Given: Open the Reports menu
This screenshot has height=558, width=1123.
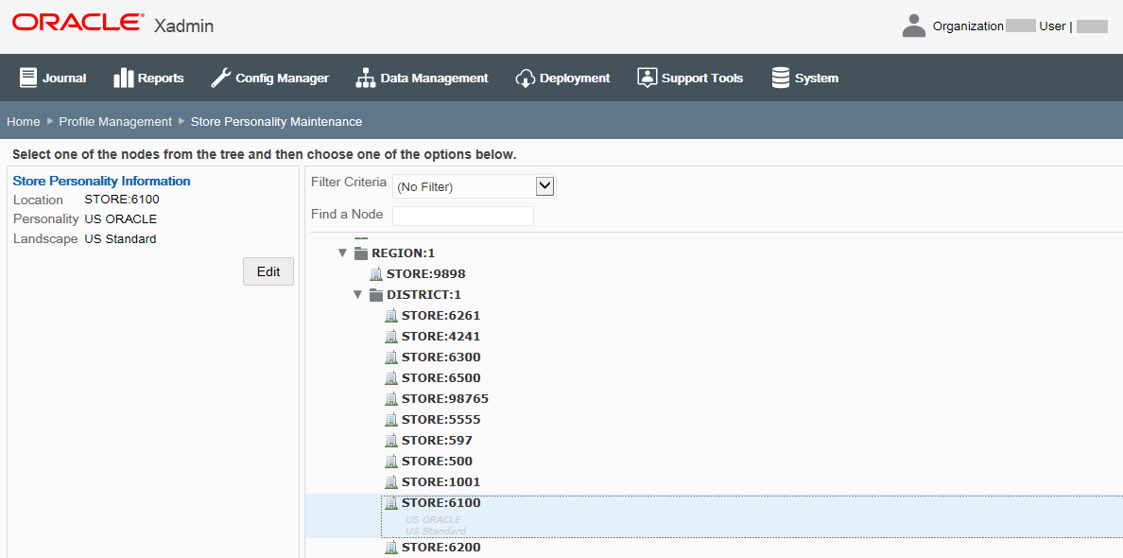Looking at the screenshot, I should pyautogui.click(x=149, y=78).
